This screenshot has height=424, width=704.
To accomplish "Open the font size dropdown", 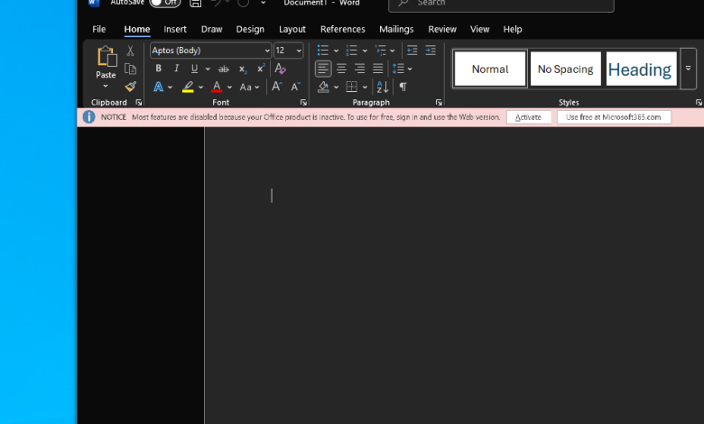I will (300, 51).
